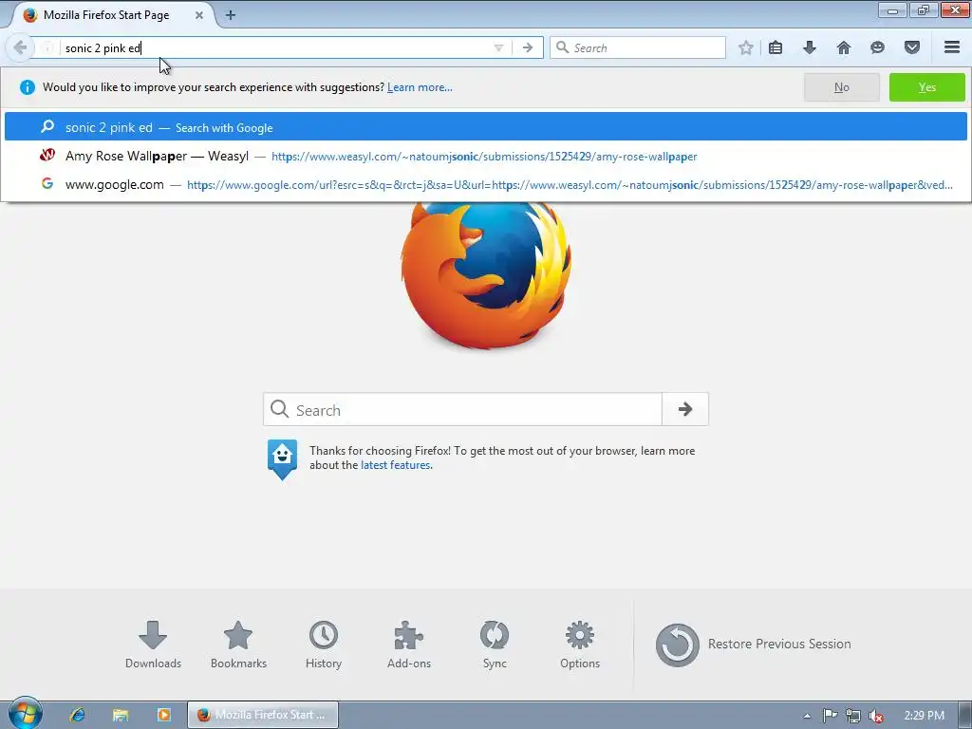The image size is (972, 729).
Task: Go back using the back arrow button
Action: coord(20,47)
